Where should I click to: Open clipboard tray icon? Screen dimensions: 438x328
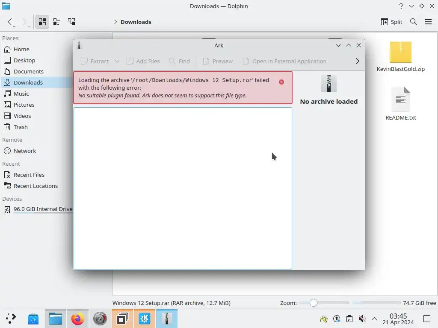coord(349,319)
